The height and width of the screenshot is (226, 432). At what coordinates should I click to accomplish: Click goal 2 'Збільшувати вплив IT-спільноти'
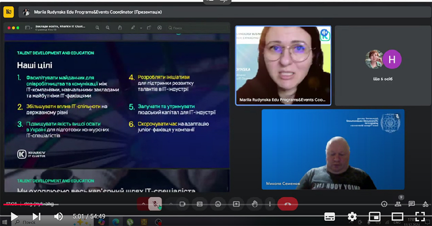[63, 106]
